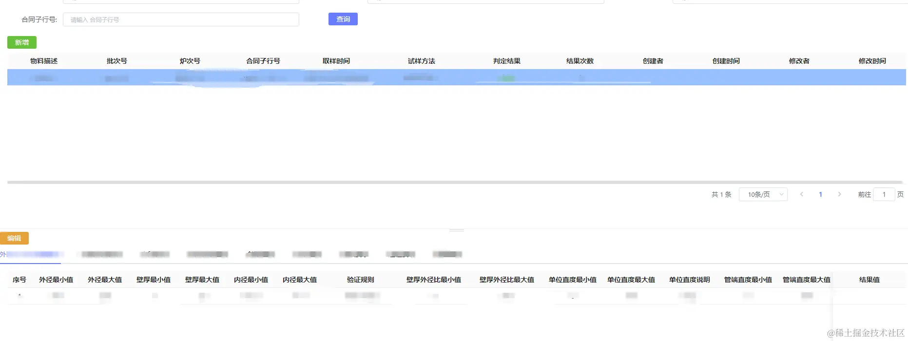This screenshot has height=341, width=908.
Task: Click the 壁厚外径比最大值 column header
Action: tap(507, 280)
